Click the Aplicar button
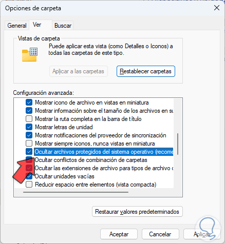This screenshot has width=225, height=244. (202, 234)
